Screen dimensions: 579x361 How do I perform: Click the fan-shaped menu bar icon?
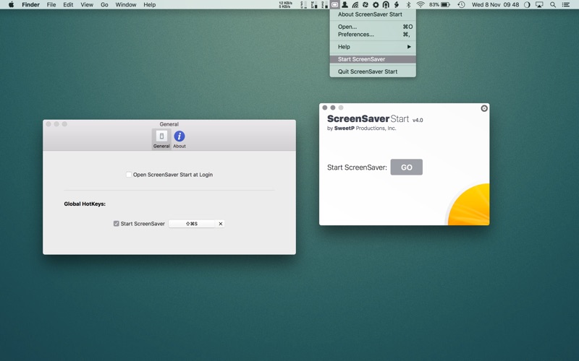pyautogui.click(x=365, y=5)
